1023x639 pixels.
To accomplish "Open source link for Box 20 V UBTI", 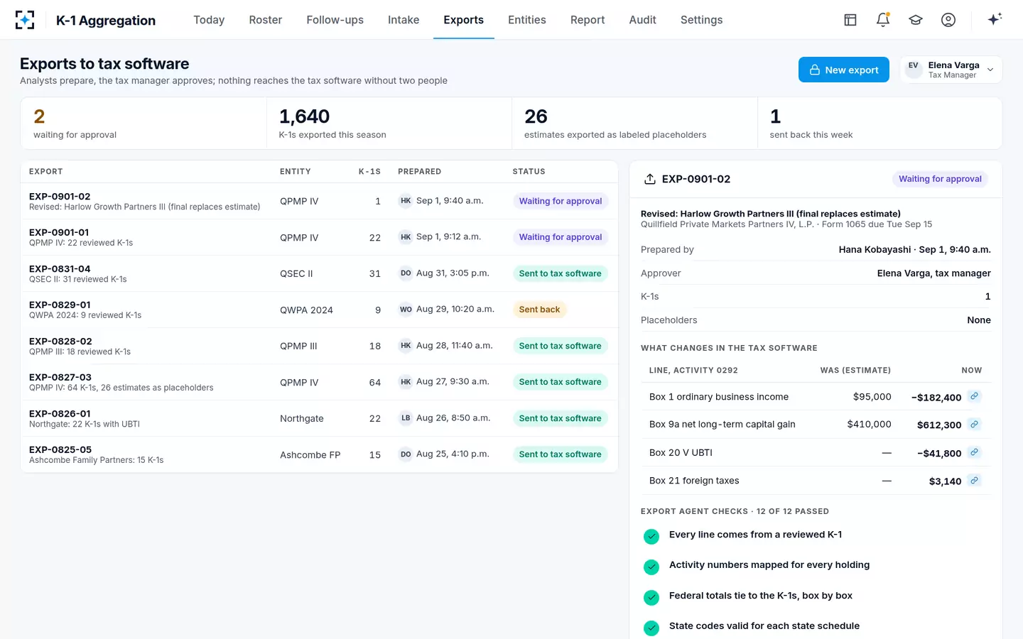I will pyautogui.click(x=975, y=452).
